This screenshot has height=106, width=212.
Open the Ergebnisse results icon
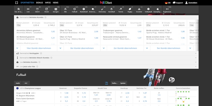[x=167, y=9]
